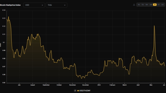
Task: Click the May spike peak on chart
Action: click(x=154, y=26)
